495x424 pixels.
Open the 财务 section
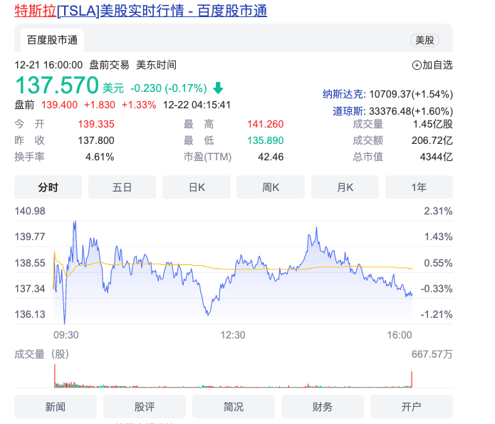pyautogui.click(x=323, y=407)
